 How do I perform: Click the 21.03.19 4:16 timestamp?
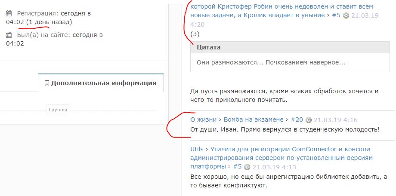(335, 120)
